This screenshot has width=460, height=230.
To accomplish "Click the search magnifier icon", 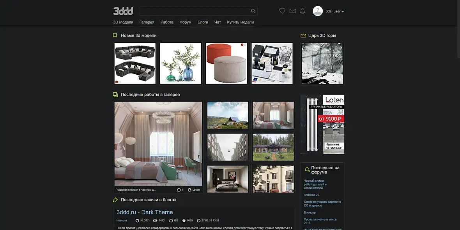I will (253, 11).
